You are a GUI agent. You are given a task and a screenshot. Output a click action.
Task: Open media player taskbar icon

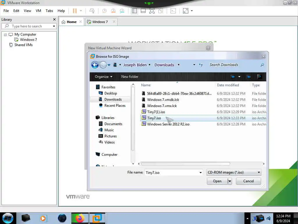click(x=43, y=218)
